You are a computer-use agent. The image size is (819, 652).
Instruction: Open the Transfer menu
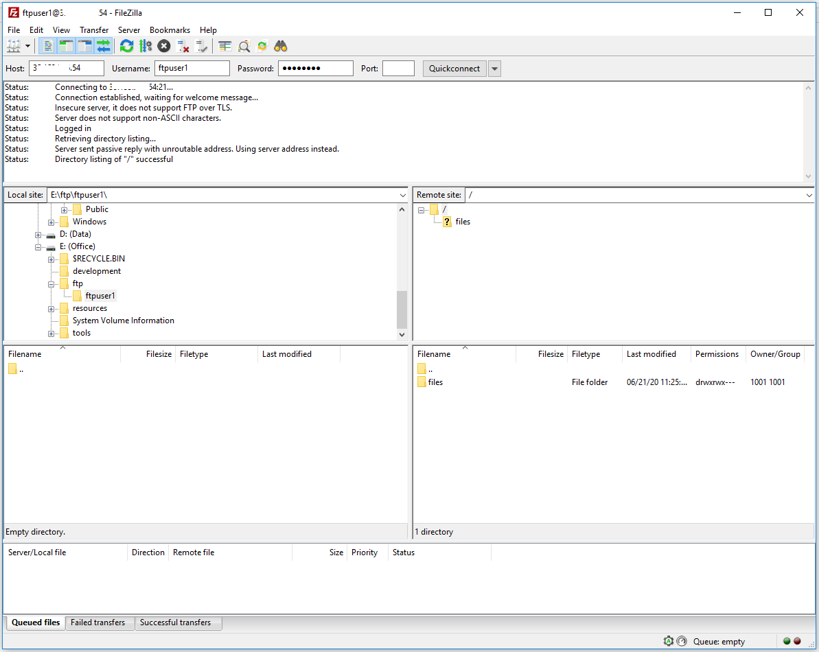94,30
